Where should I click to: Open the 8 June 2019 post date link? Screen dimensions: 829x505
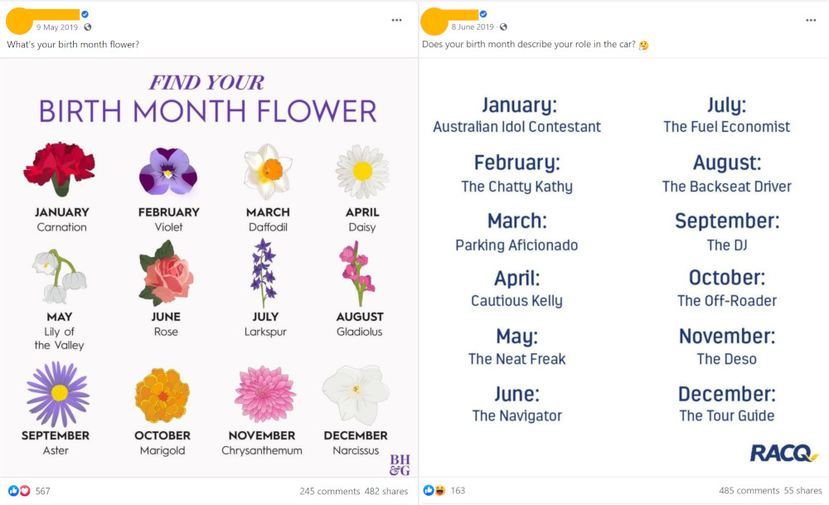[473, 27]
